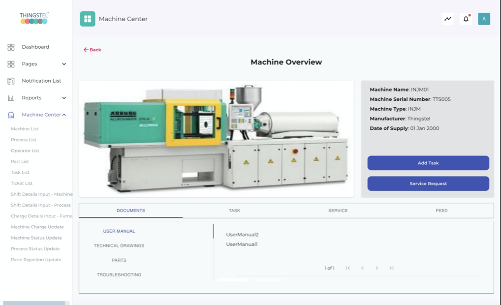Open the UserManual2 document
This screenshot has height=305, width=501.
click(x=242, y=235)
